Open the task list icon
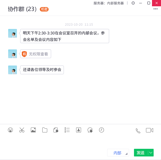161x160 pixels. tap(67, 130)
